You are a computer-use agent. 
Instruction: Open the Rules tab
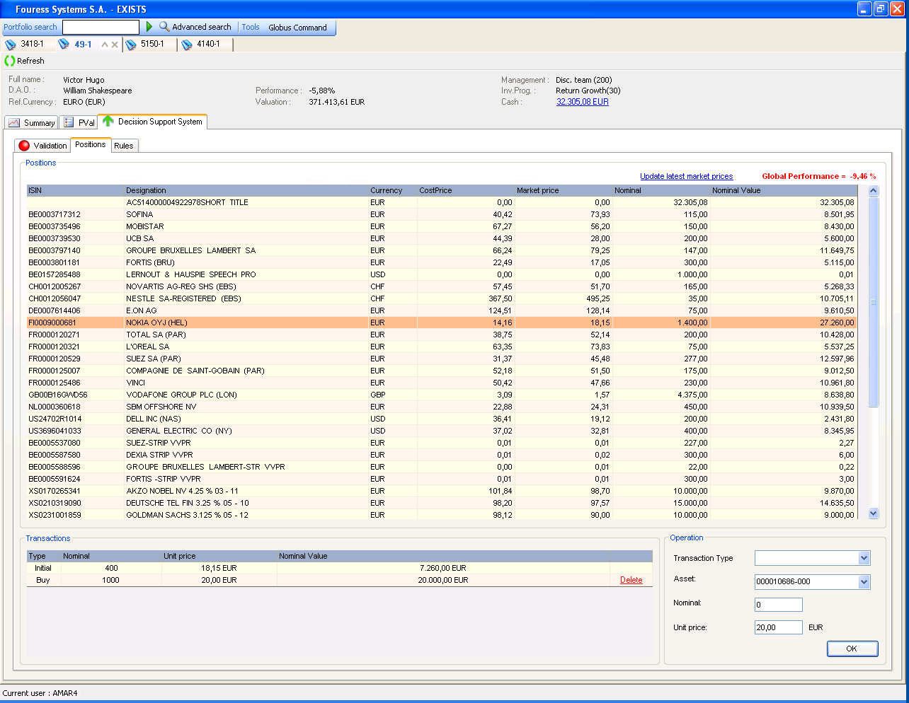124,146
